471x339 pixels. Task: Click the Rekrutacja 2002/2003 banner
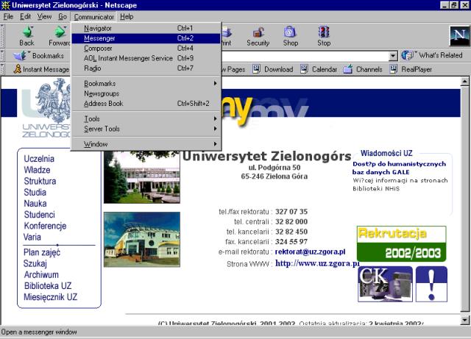[x=401, y=244]
